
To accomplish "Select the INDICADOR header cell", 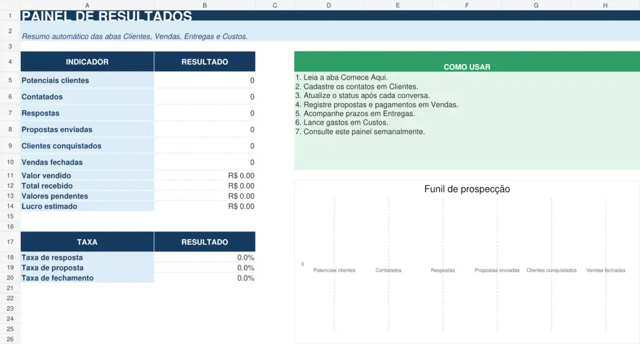I will click(88, 61).
